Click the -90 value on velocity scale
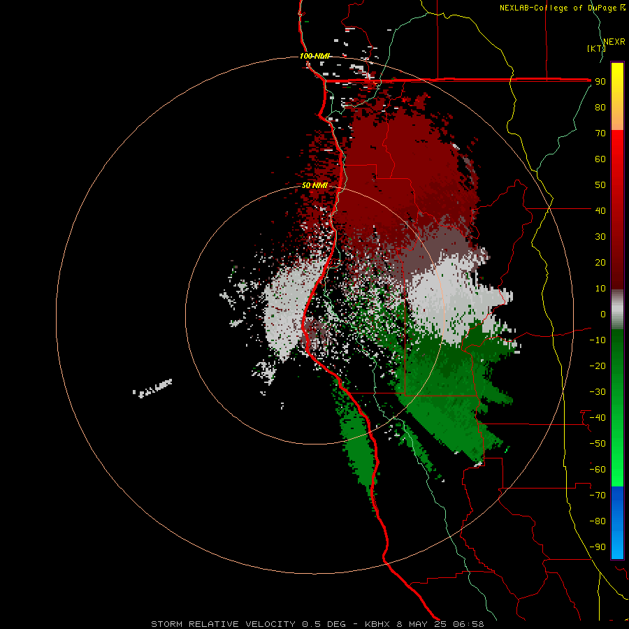This screenshot has width=629, height=629. pyautogui.click(x=598, y=547)
